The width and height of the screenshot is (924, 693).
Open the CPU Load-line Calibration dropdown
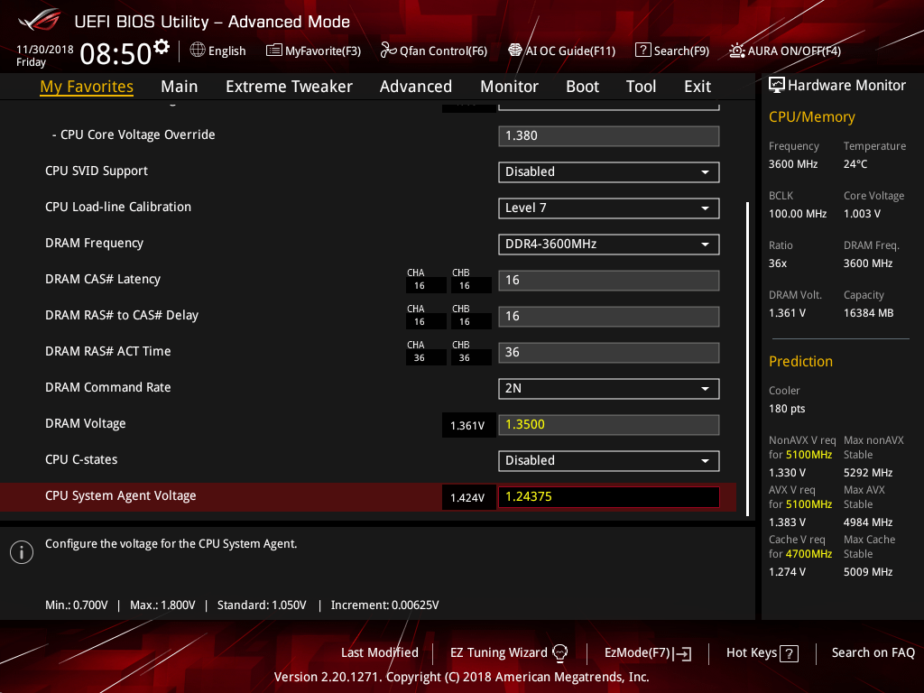point(609,208)
